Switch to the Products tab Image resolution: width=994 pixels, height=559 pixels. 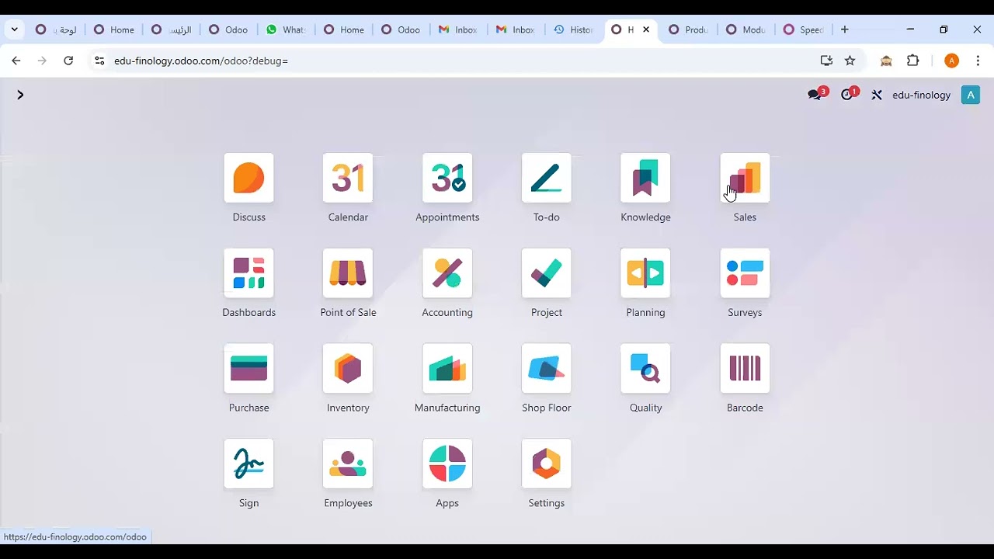(688, 30)
